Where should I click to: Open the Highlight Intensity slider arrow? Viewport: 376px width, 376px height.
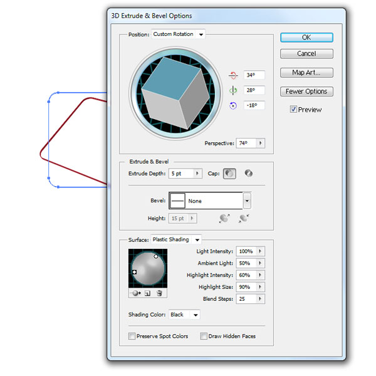point(260,275)
